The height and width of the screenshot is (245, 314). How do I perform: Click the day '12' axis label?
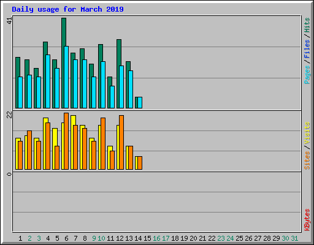click(120, 238)
